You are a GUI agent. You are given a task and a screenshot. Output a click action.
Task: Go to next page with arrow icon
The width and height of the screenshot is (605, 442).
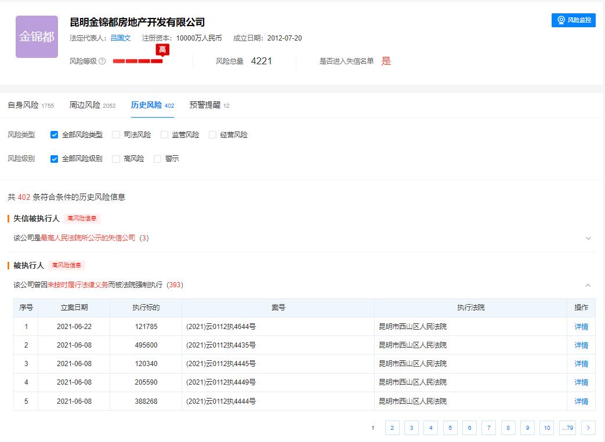(x=588, y=428)
